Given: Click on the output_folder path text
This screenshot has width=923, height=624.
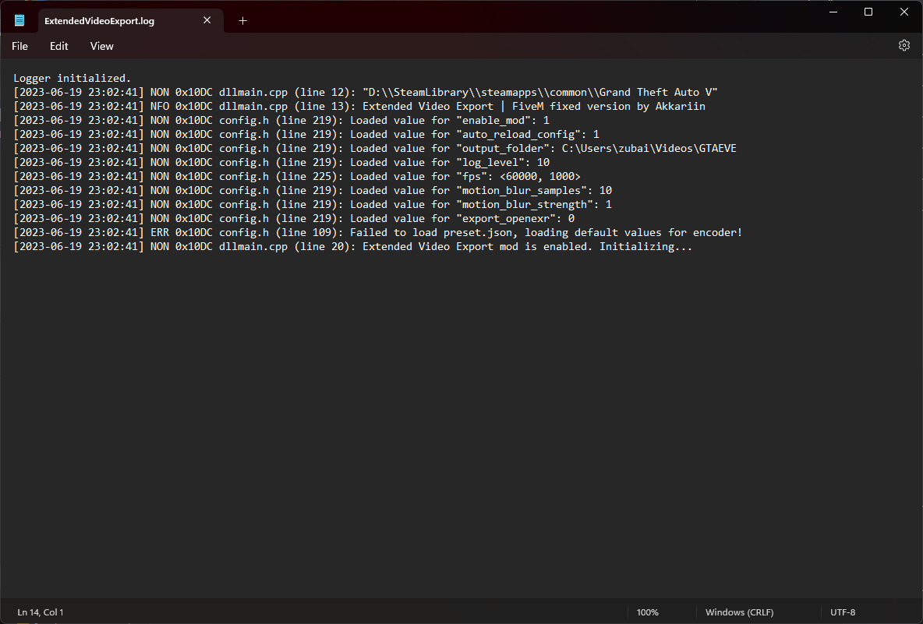Looking at the screenshot, I should (x=649, y=148).
